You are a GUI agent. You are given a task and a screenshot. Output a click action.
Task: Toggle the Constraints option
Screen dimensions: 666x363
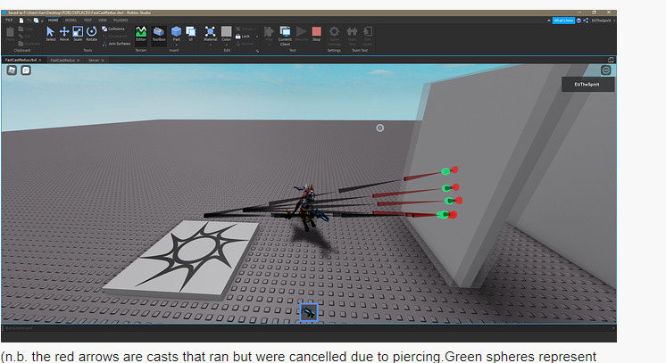click(114, 37)
